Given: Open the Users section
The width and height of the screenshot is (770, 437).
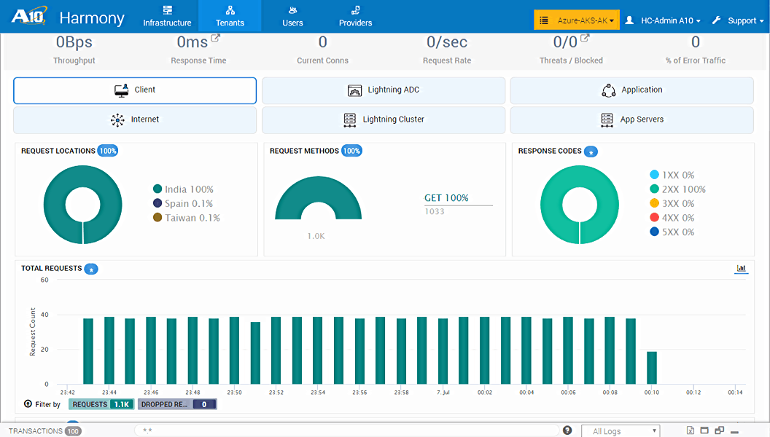Looking at the screenshot, I should (x=292, y=16).
